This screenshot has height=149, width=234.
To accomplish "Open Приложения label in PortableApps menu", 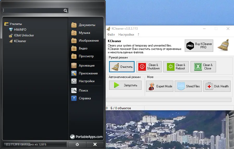I will coord(88,73).
